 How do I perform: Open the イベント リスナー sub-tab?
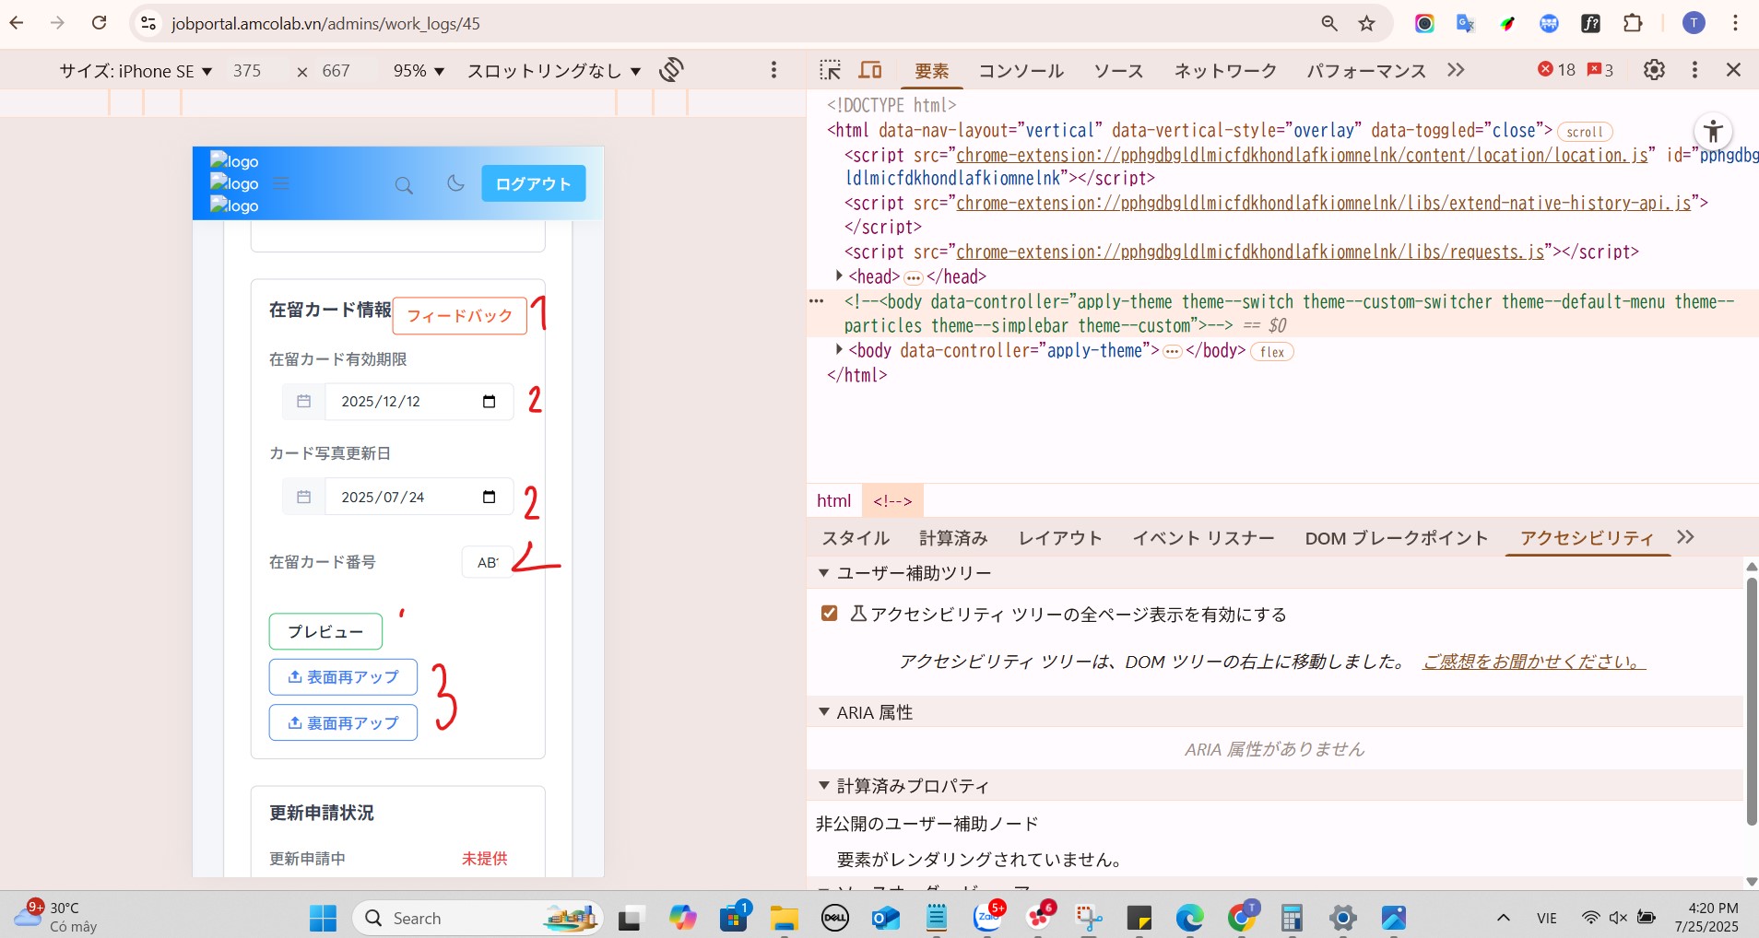(x=1203, y=538)
